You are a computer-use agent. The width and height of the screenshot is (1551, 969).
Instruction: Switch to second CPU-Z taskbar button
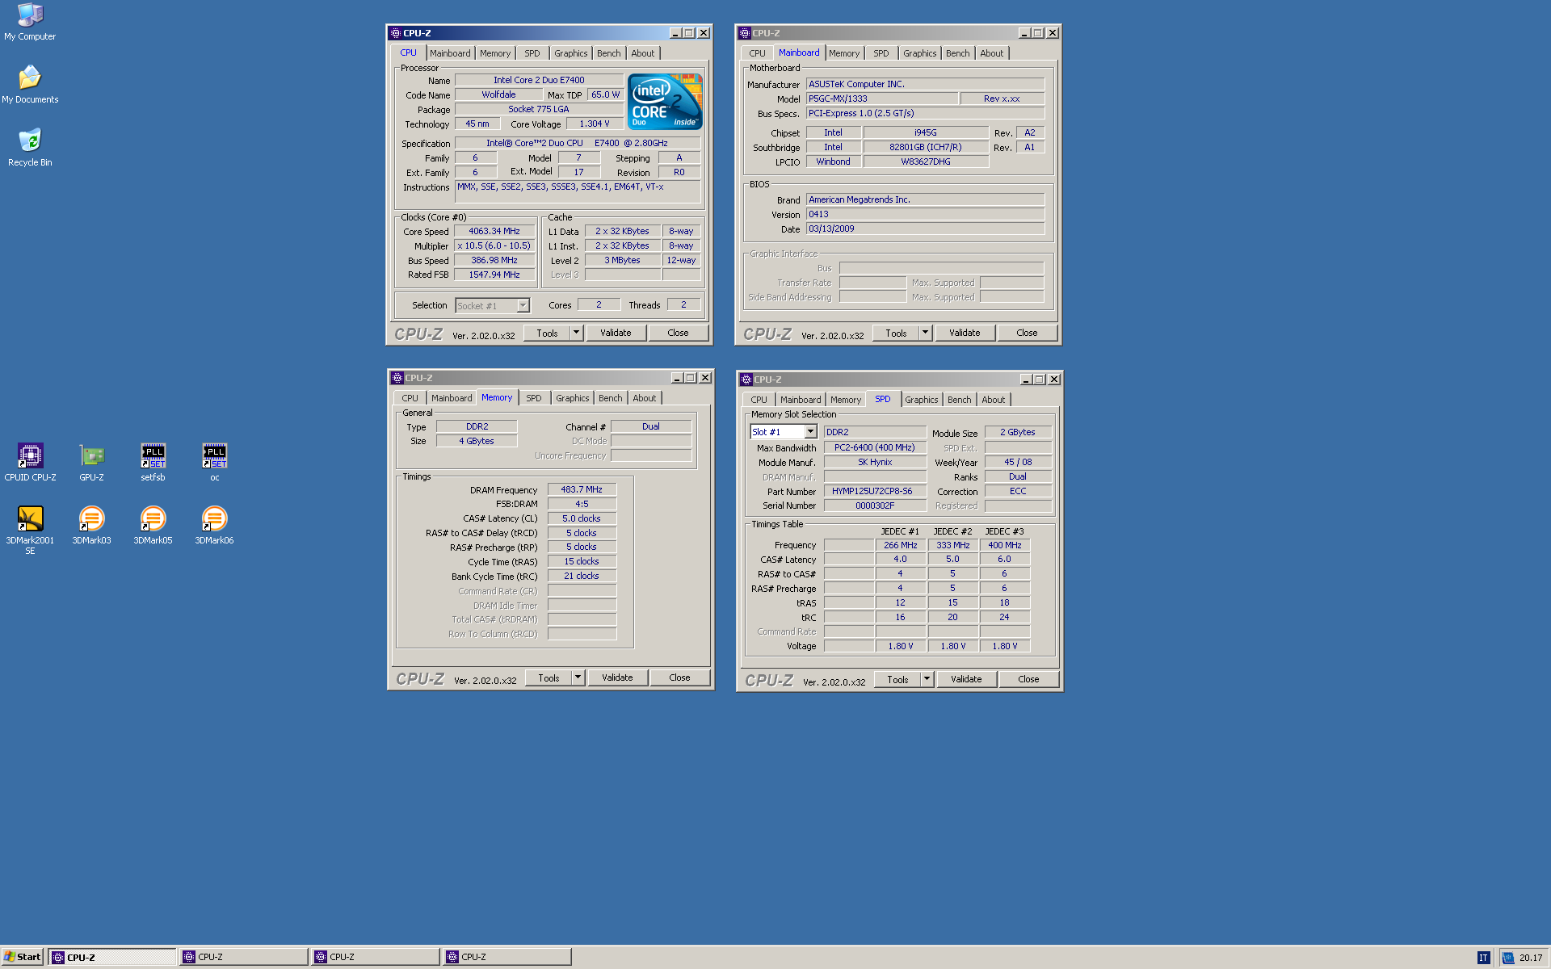pyautogui.click(x=244, y=957)
